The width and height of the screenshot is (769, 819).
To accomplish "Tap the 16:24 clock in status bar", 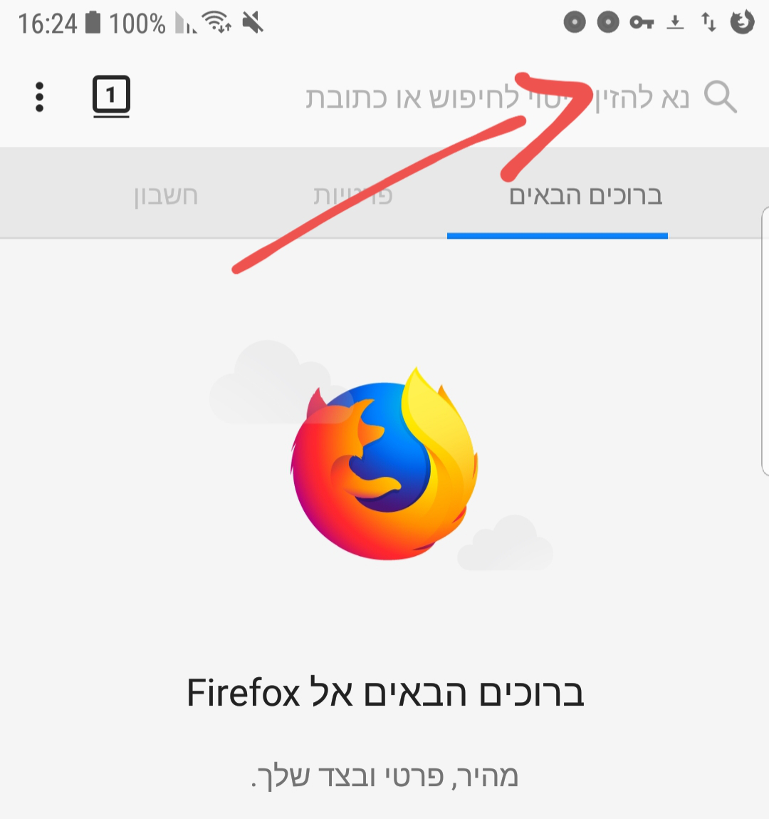I will [48, 24].
